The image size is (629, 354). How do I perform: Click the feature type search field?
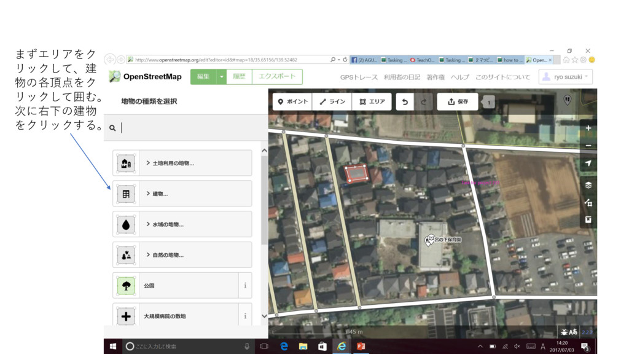pyautogui.click(x=190, y=128)
